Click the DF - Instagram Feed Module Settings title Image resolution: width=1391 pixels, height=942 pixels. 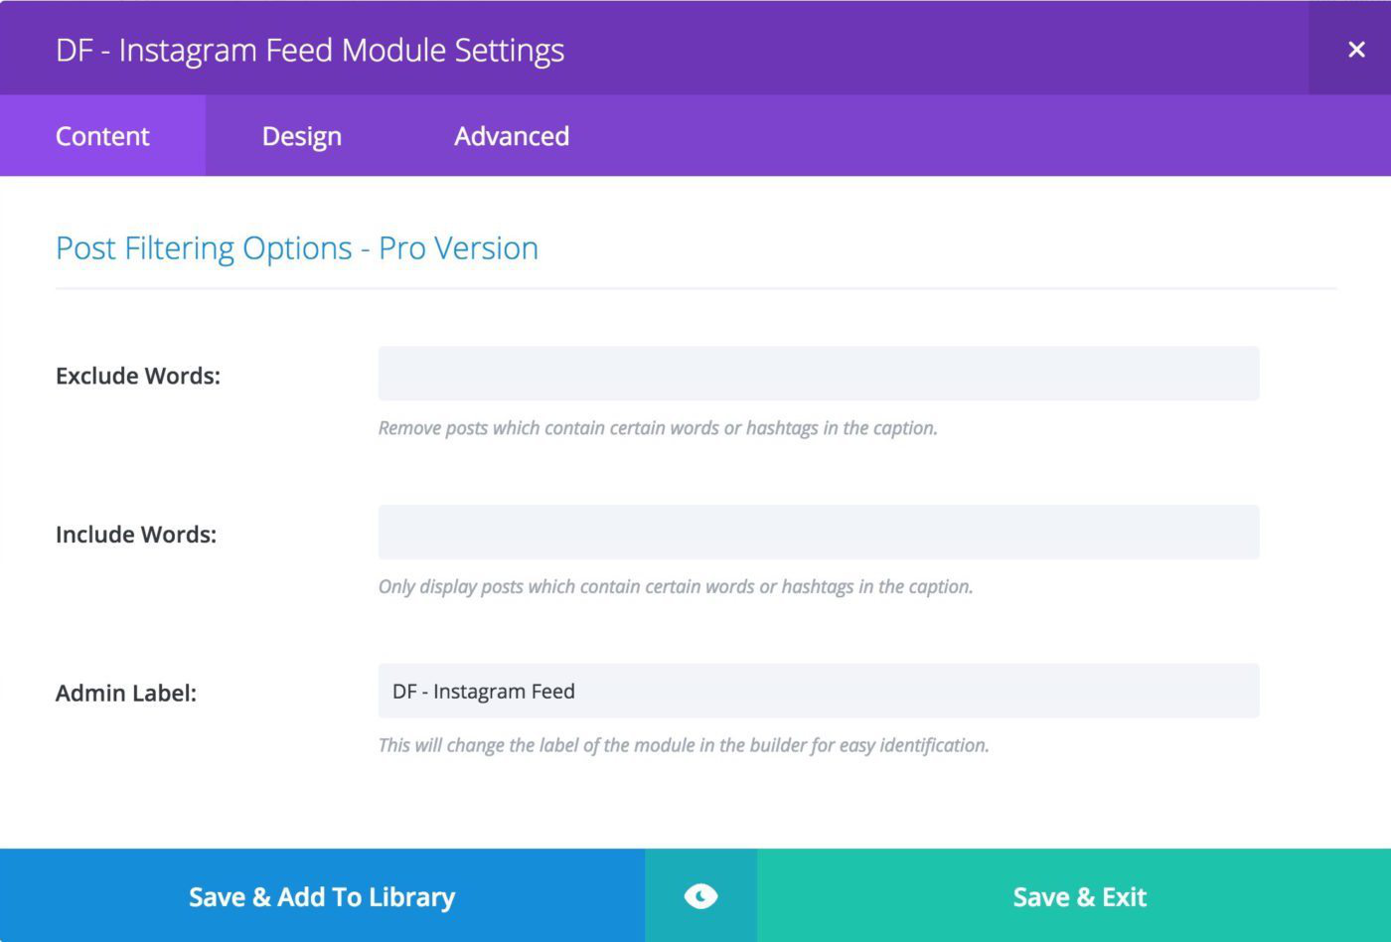pos(310,50)
